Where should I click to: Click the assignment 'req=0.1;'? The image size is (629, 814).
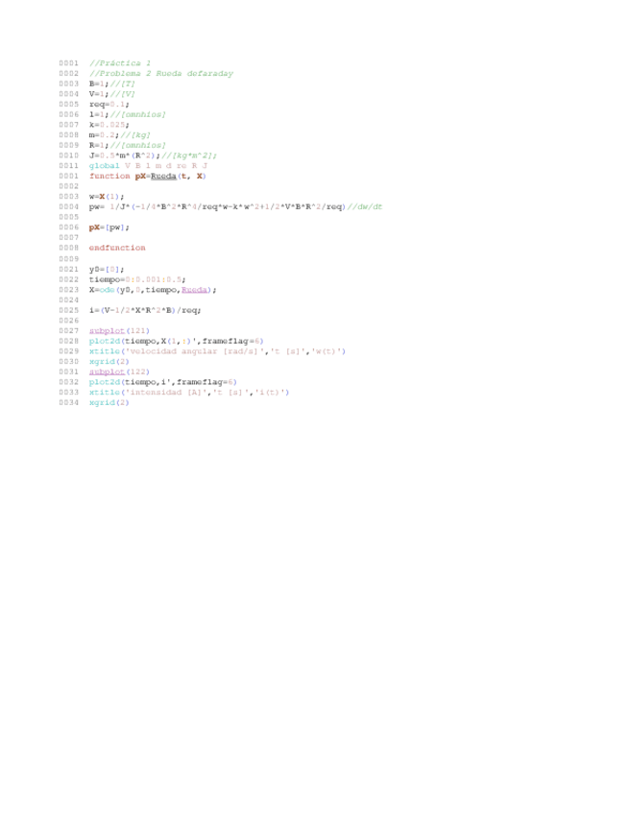[x=109, y=105]
